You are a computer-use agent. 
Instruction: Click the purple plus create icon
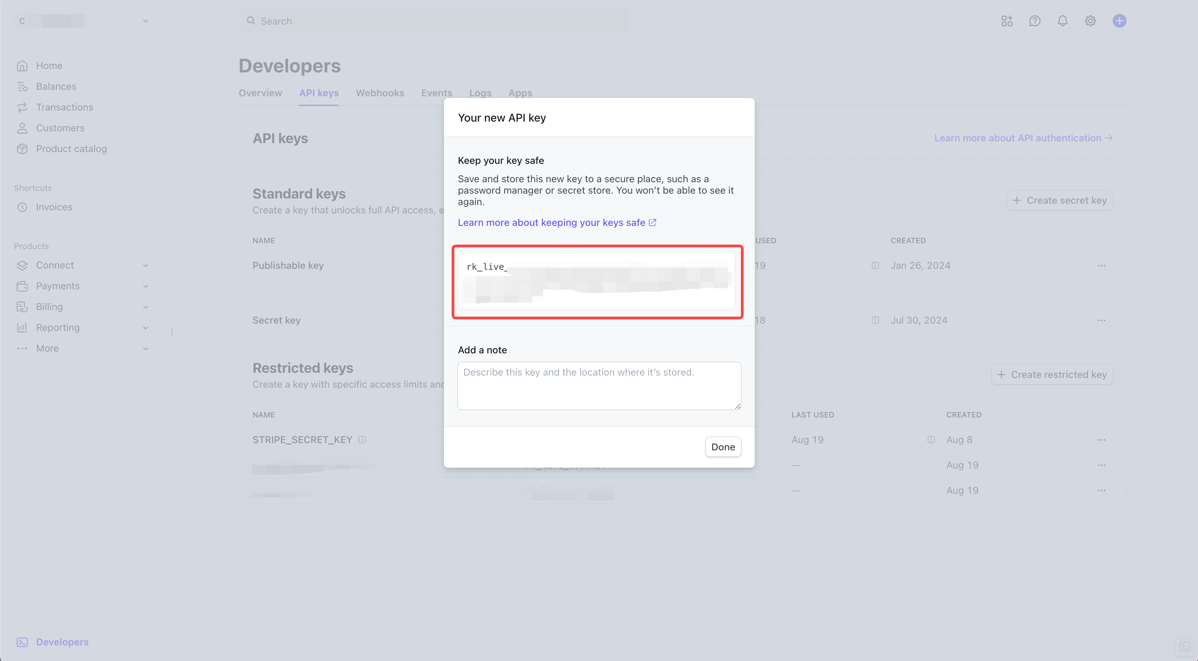coord(1119,21)
